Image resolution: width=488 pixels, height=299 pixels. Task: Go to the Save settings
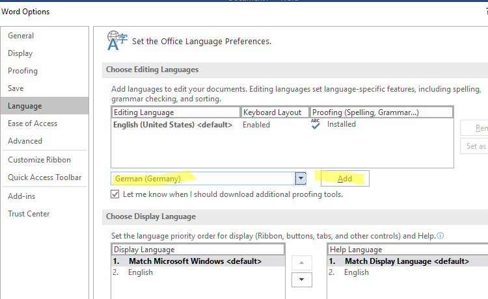pyautogui.click(x=16, y=88)
